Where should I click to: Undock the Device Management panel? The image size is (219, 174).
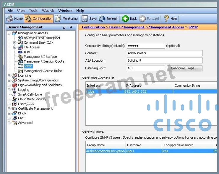click(65, 27)
